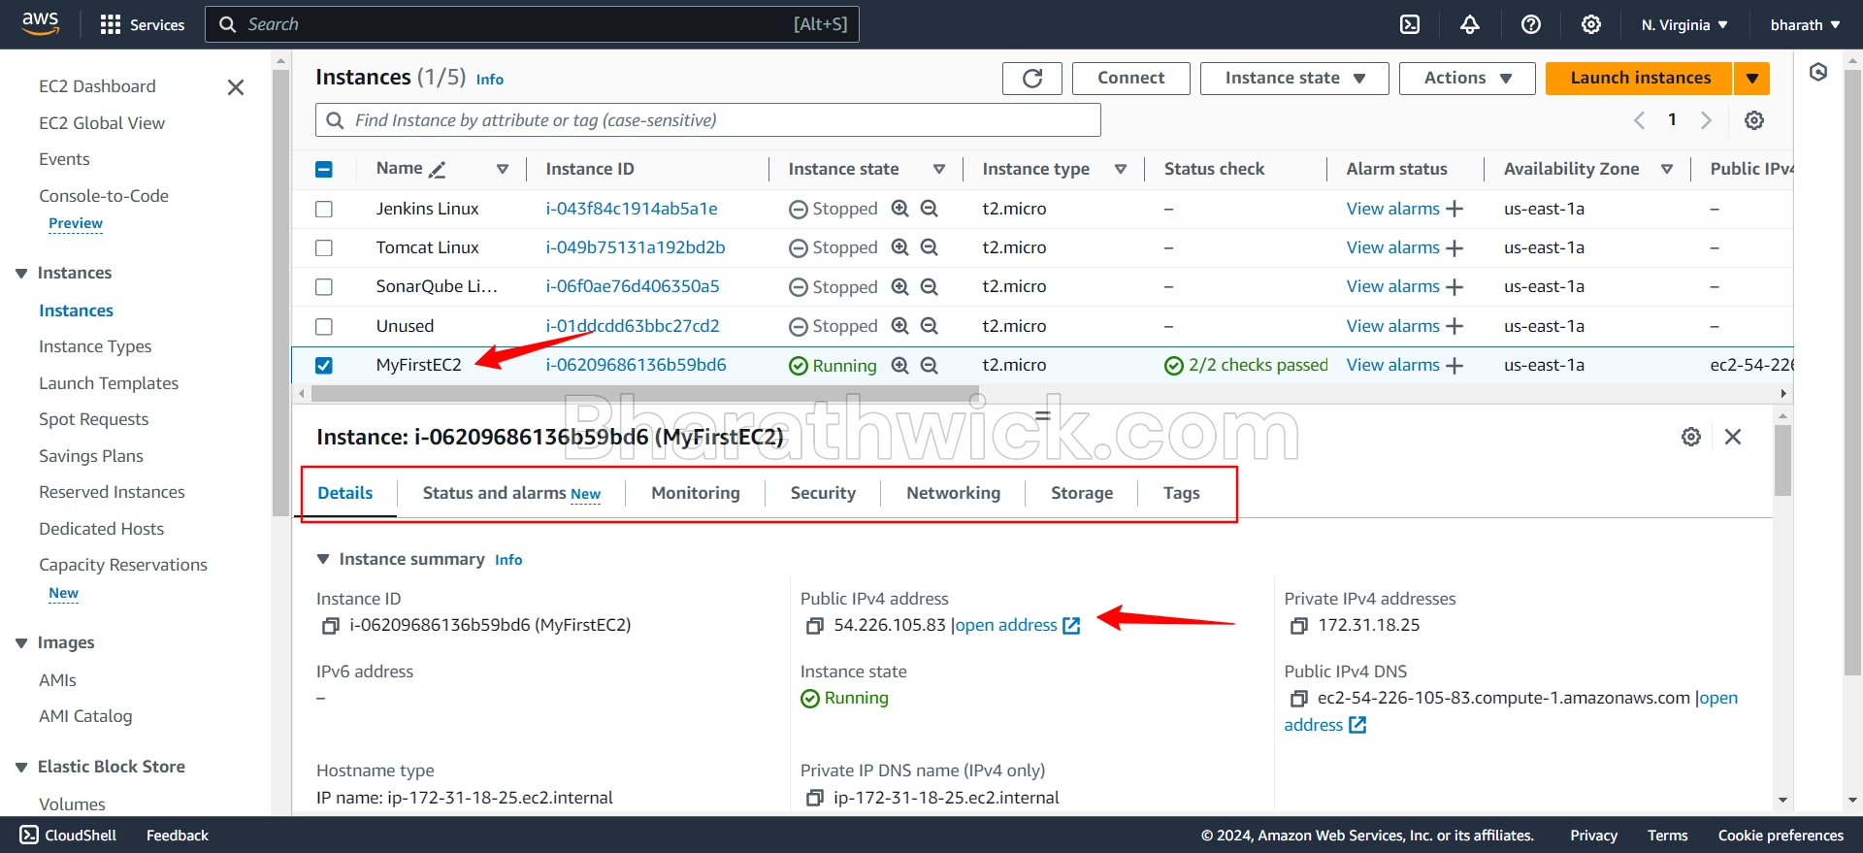
Task: Close the instance details panel
Action: coord(1733,437)
